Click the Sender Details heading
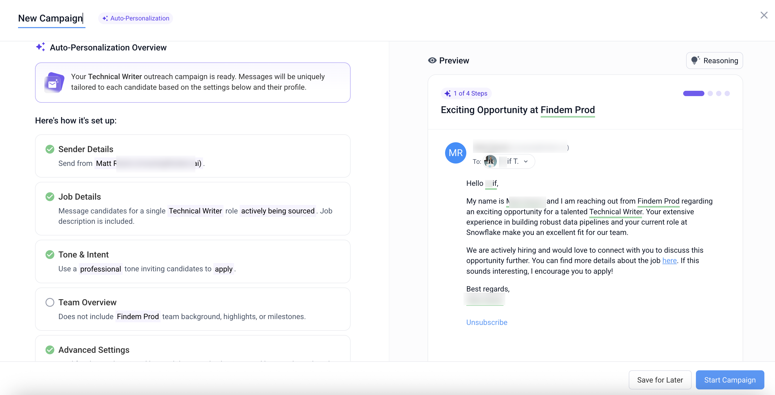This screenshot has height=395, width=775. click(x=86, y=149)
